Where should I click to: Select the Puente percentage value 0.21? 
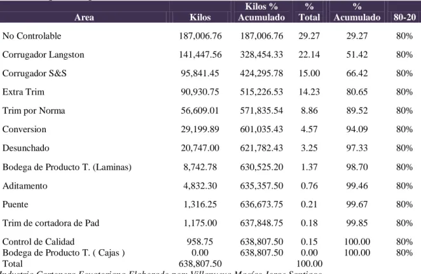point(309,205)
